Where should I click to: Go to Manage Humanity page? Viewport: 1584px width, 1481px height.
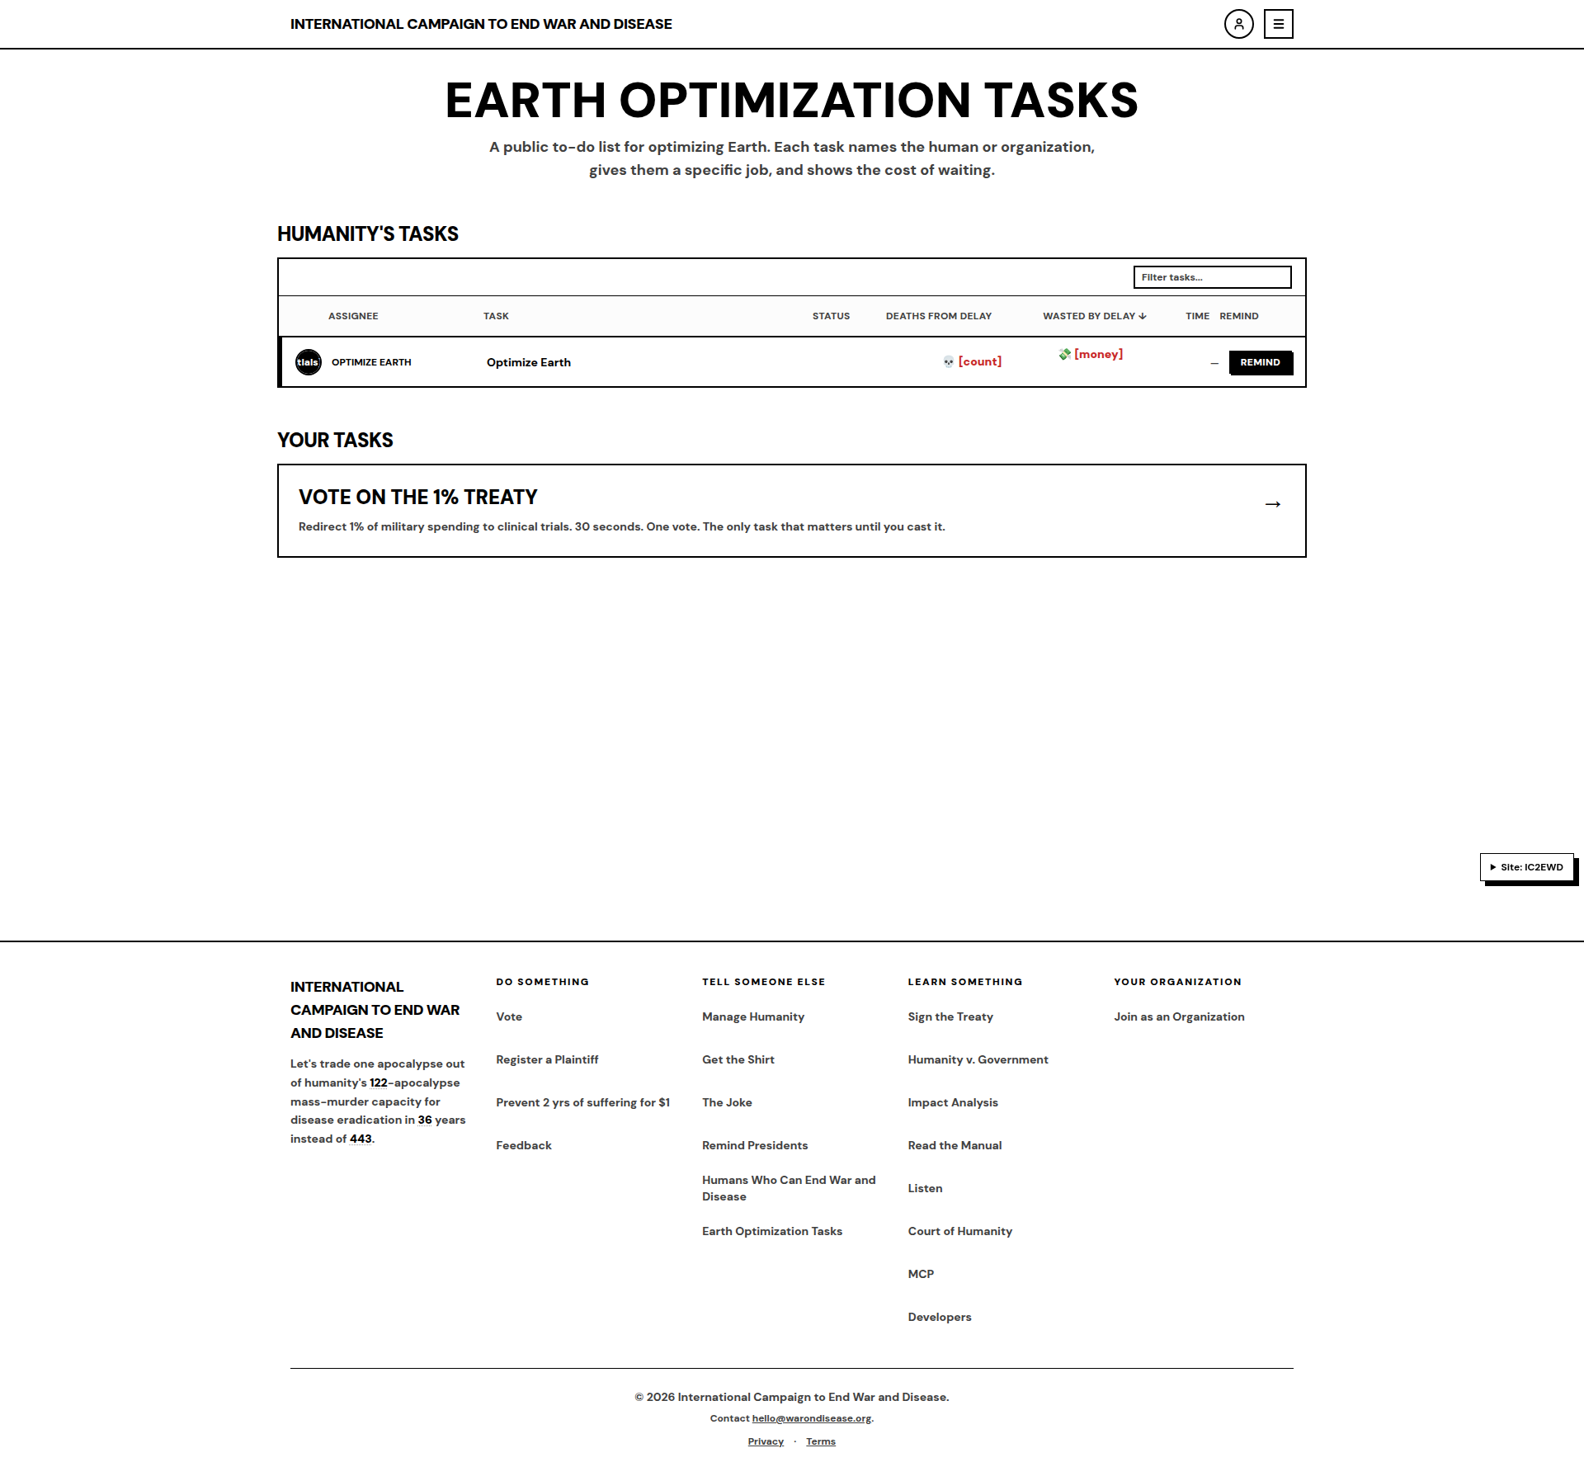click(x=753, y=1016)
